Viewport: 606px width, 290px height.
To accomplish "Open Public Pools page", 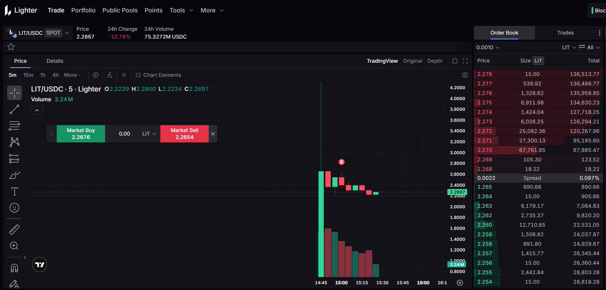I will 120,10.
